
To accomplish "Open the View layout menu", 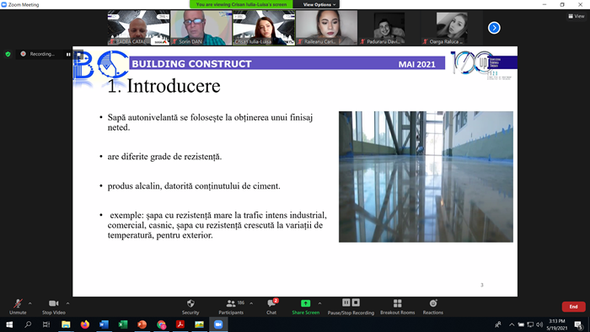I will click(576, 16).
